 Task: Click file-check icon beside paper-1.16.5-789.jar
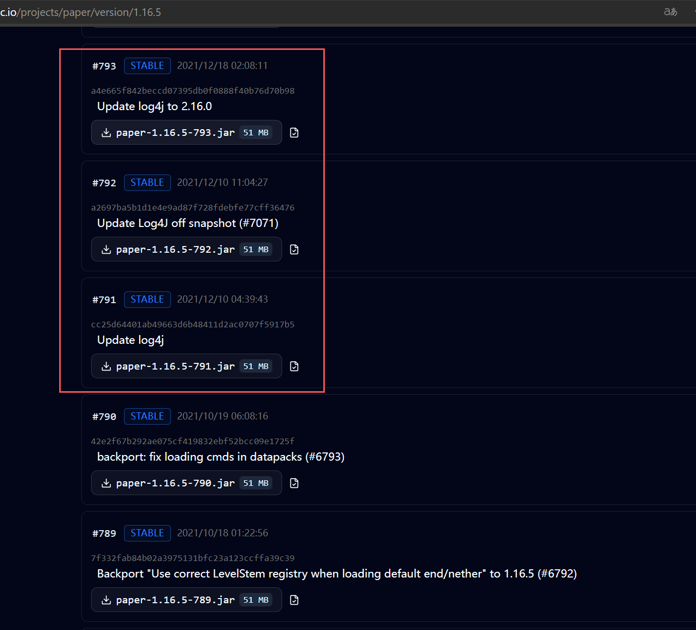pyautogui.click(x=294, y=600)
